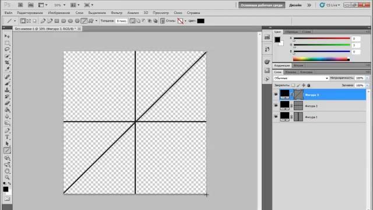The image size is (373, 210).
Task: Open the opacity slider arrow
Action: [367, 78]
